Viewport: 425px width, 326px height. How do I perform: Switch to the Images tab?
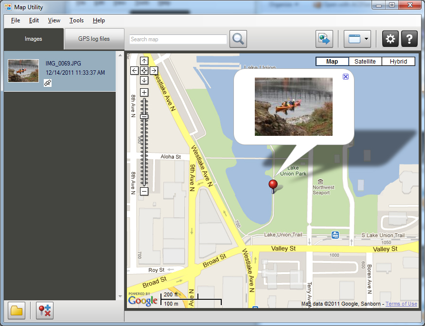click(x=34, y=39)
